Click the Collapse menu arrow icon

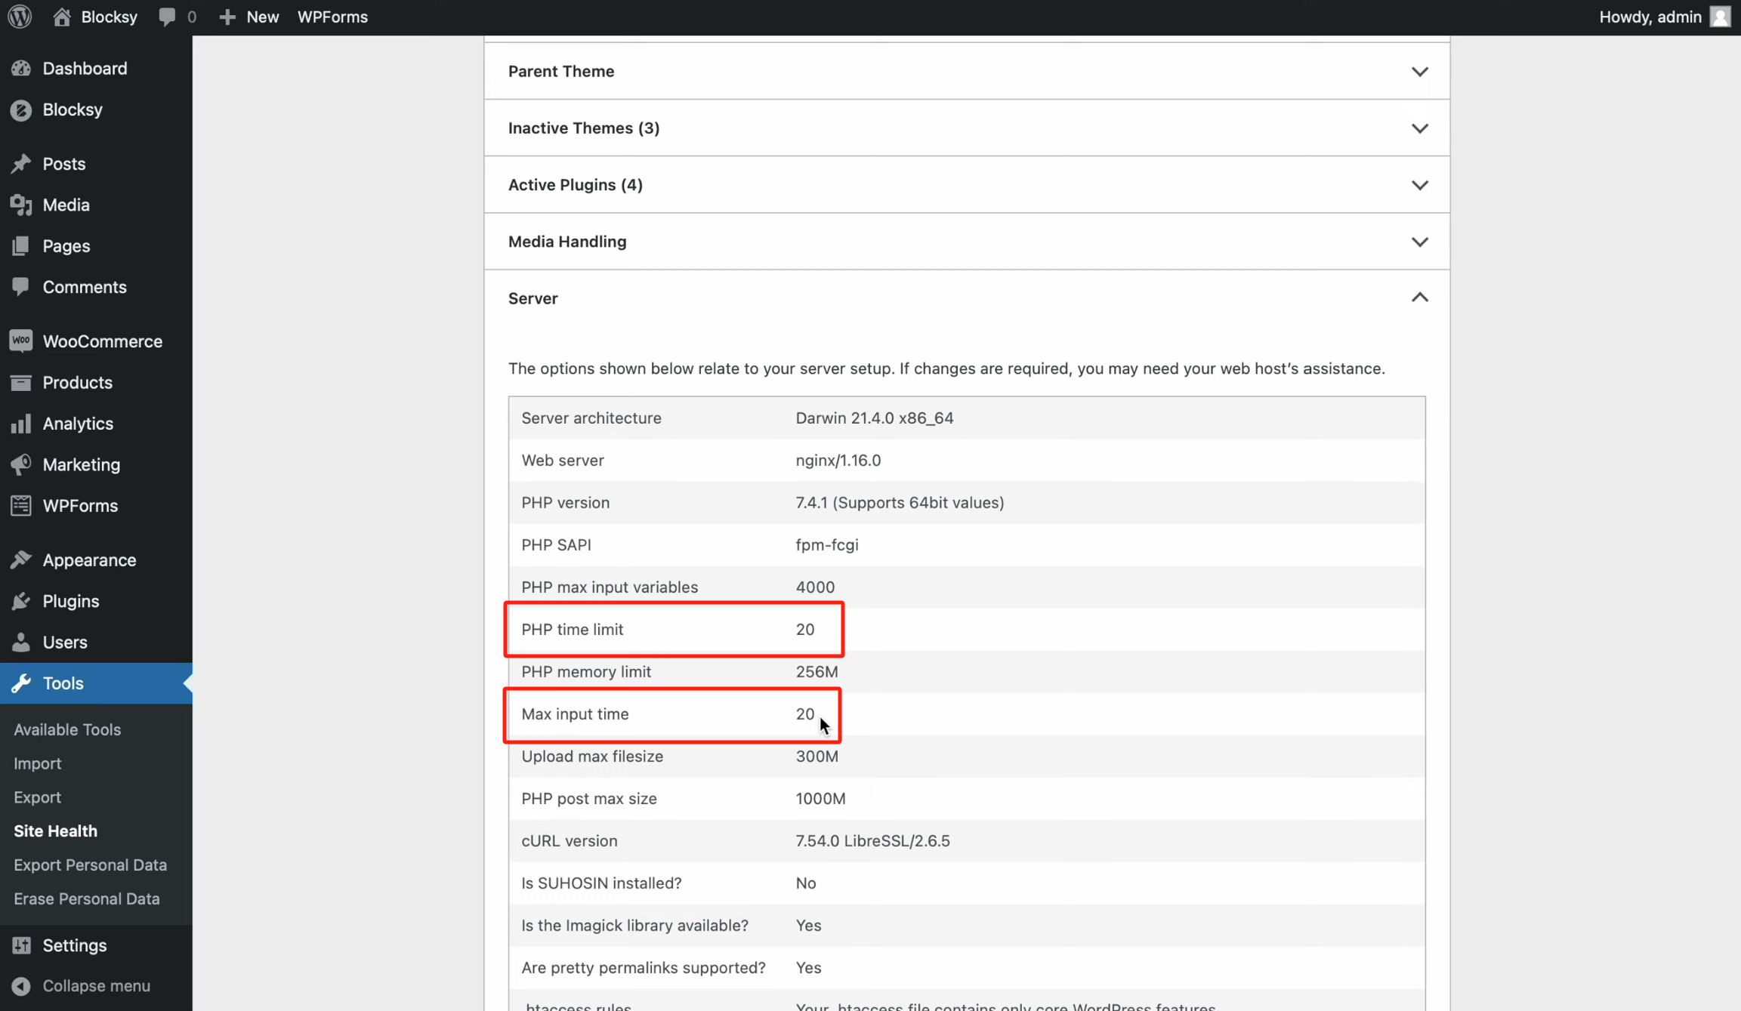point(21,986)
